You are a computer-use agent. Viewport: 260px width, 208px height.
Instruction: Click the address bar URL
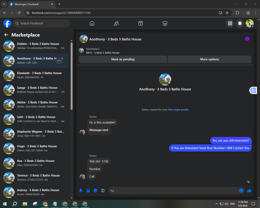[x=61, y=13]
